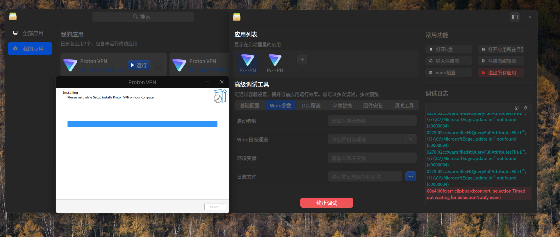Viewport: 560px width, 237px height.
Task: Select 全部应用 in the sidebar
Action: click(30, 33)
